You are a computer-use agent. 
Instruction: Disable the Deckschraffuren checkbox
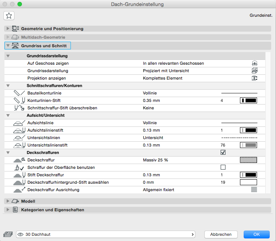pos(223,152)
